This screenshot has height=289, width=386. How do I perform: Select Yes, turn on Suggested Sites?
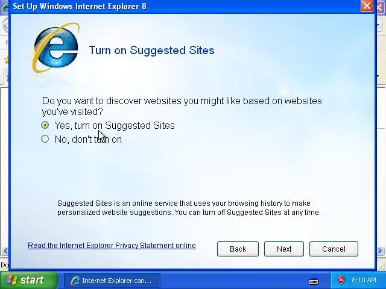click(108, 126)
